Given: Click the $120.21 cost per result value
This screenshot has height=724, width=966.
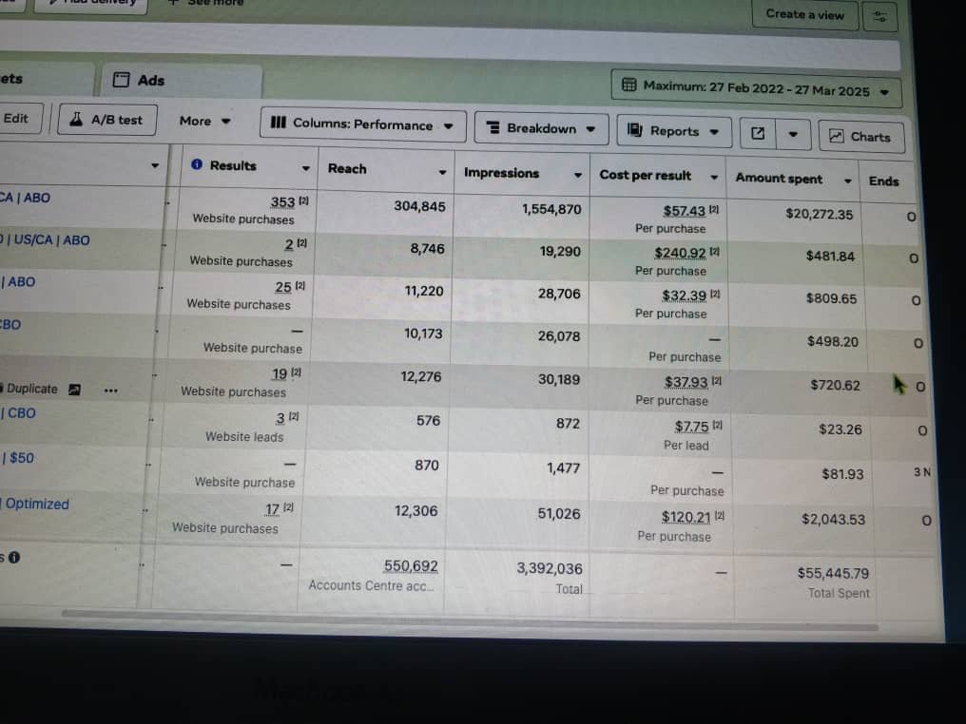Looking at the screenshot, I should click(686, 517).
